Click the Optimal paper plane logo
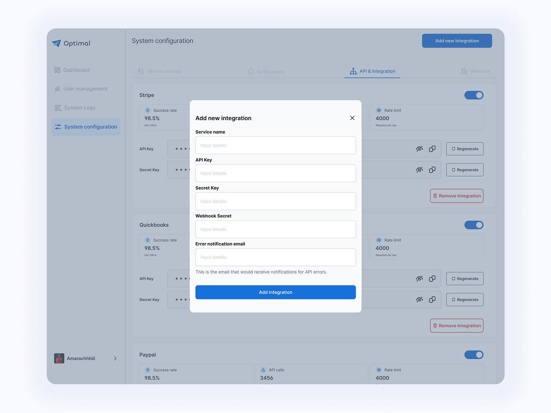This screenshot has height=413, width=551. coord(56,43)
